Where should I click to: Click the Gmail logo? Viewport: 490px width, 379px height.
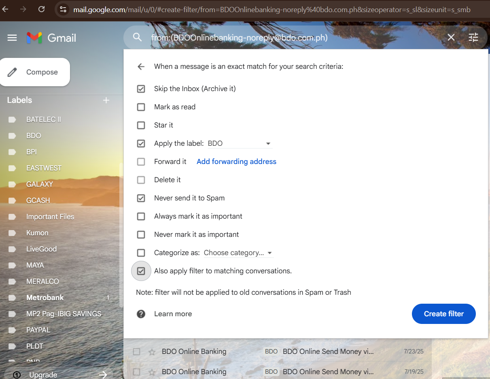51,38
